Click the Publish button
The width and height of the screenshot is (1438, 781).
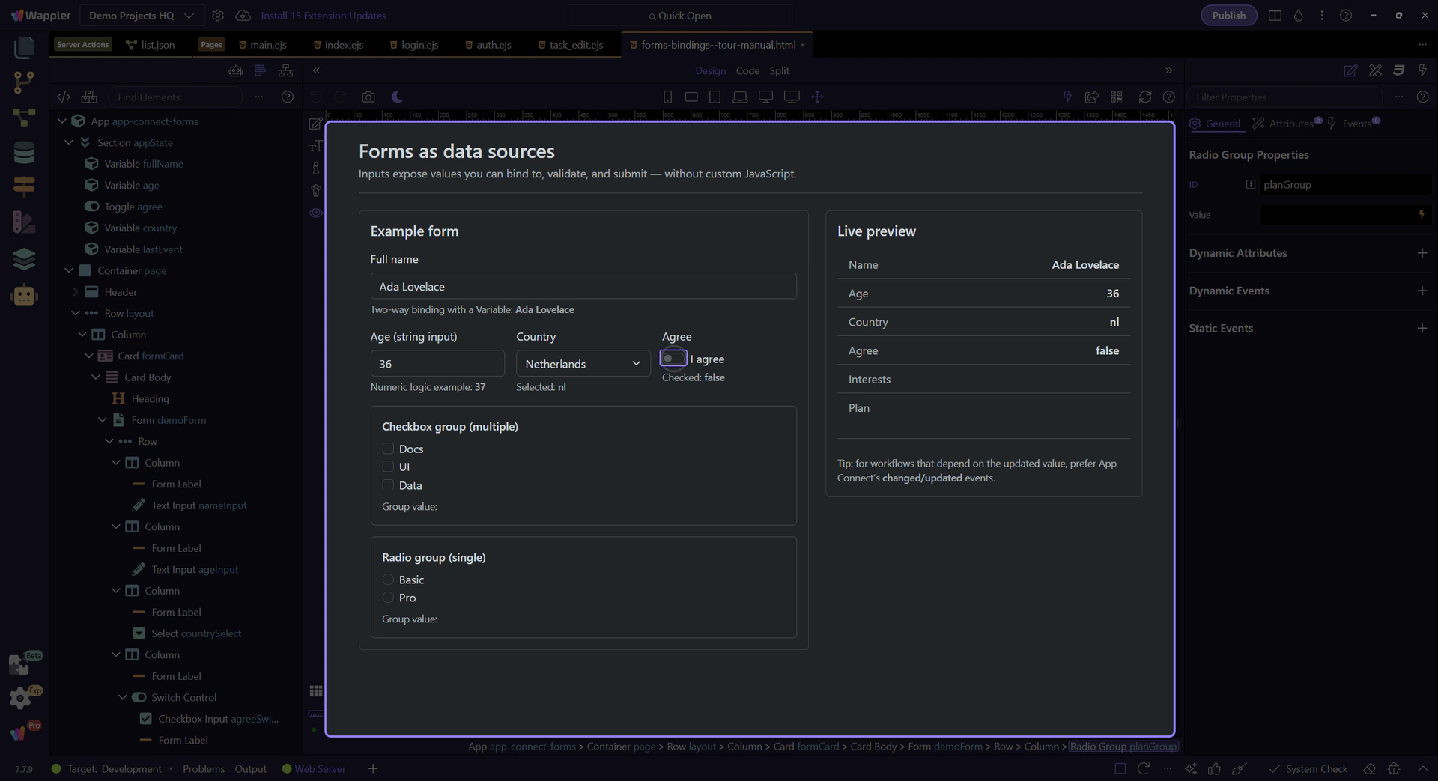coord(1228,16)
